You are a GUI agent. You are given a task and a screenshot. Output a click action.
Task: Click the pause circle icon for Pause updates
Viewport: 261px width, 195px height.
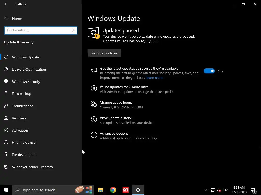pos(94,88)
